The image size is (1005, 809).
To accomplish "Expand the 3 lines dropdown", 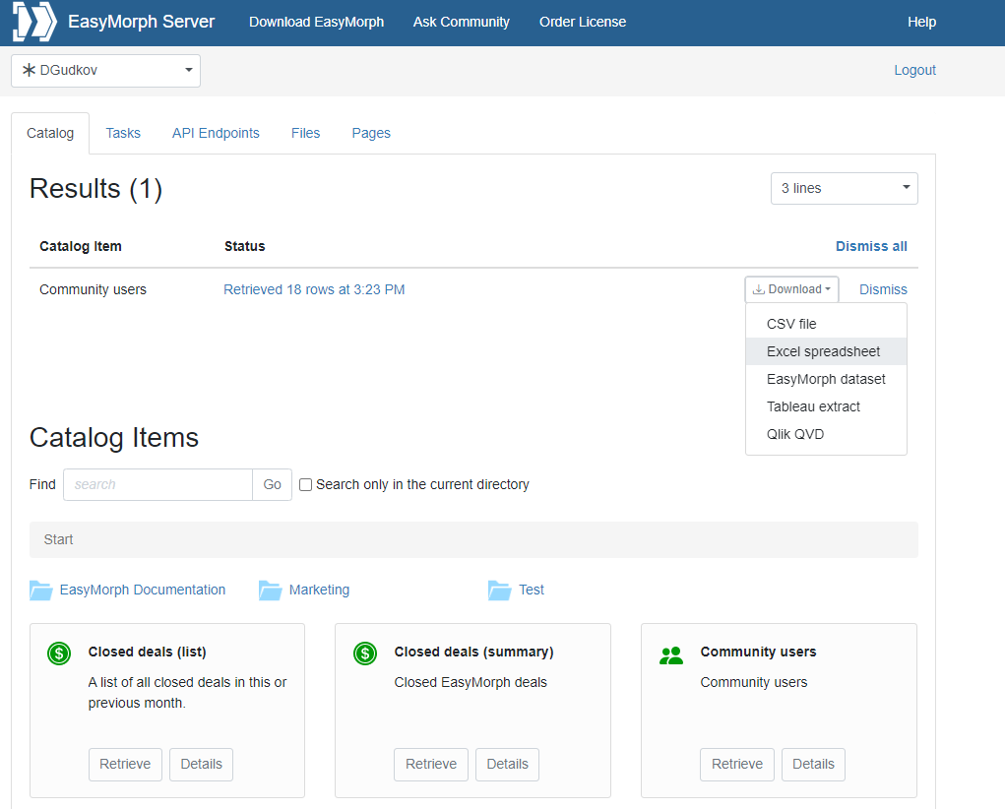I will [x=844, y=189].
